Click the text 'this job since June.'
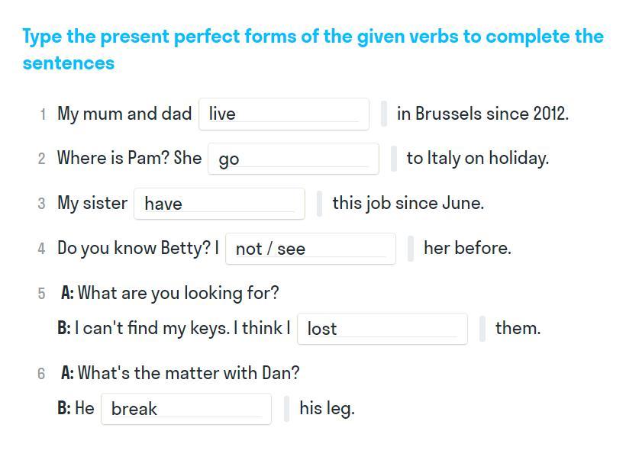Viewport: 626px width, 460px height. pyautogui.click(x=408, y=203)
